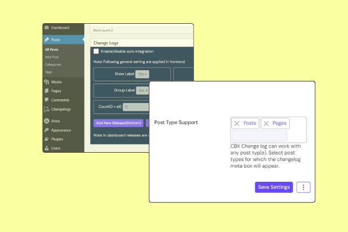Open the Group Label No dropdown
This screenshot has height=232, width=348.
tap(142, 90)
